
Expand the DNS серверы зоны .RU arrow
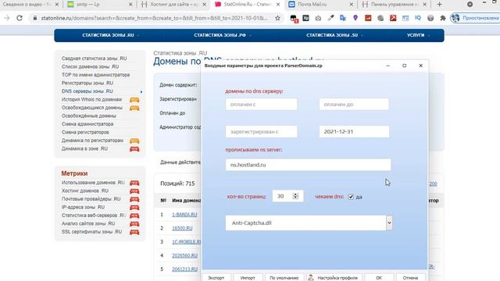pyautogui.click(x=141, y=92)
